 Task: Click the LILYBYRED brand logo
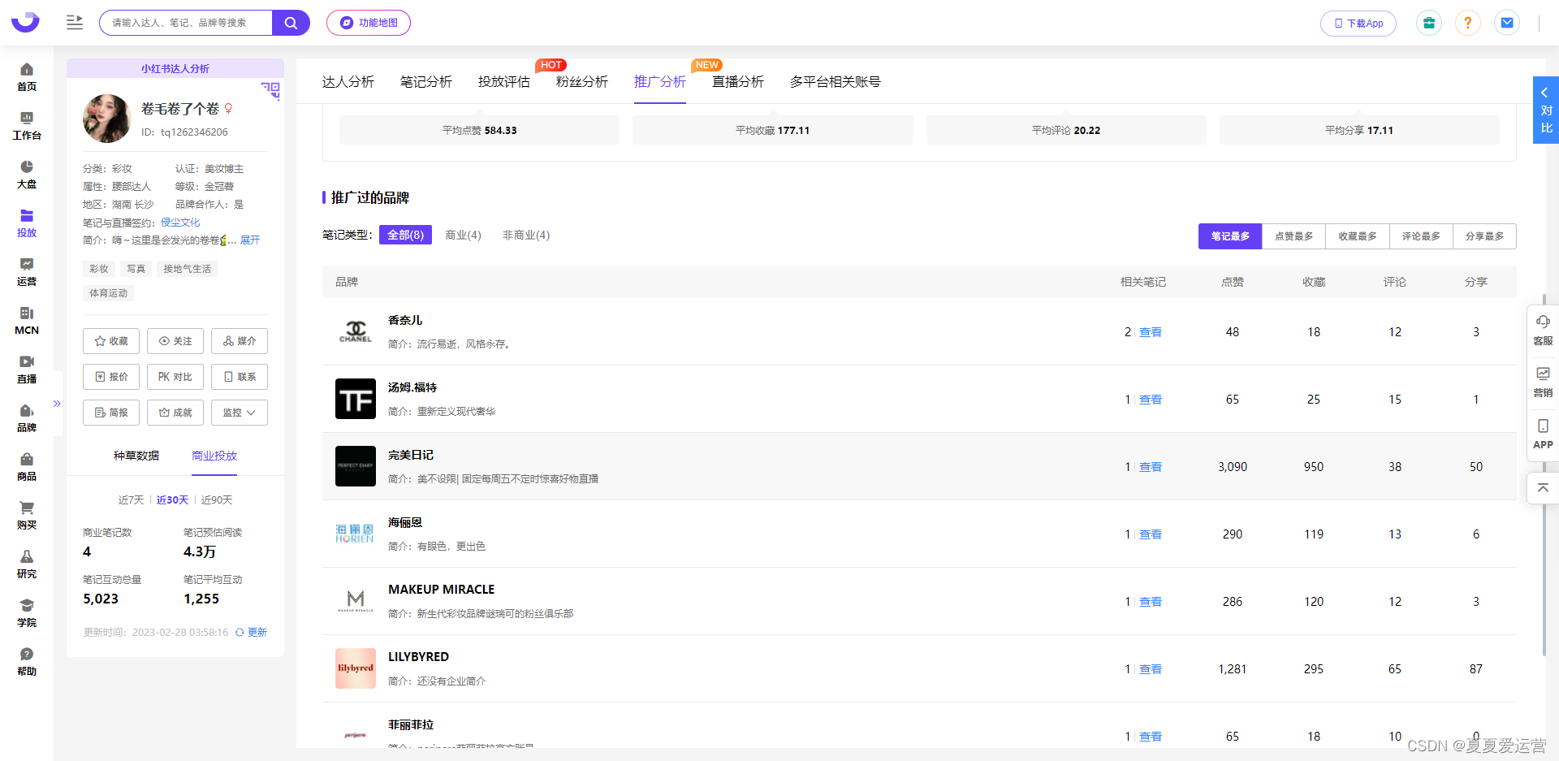(356, 668)
